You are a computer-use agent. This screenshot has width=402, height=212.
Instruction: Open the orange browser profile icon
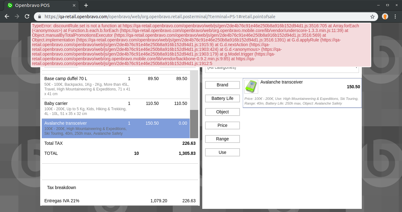click(x=385, y=17)
